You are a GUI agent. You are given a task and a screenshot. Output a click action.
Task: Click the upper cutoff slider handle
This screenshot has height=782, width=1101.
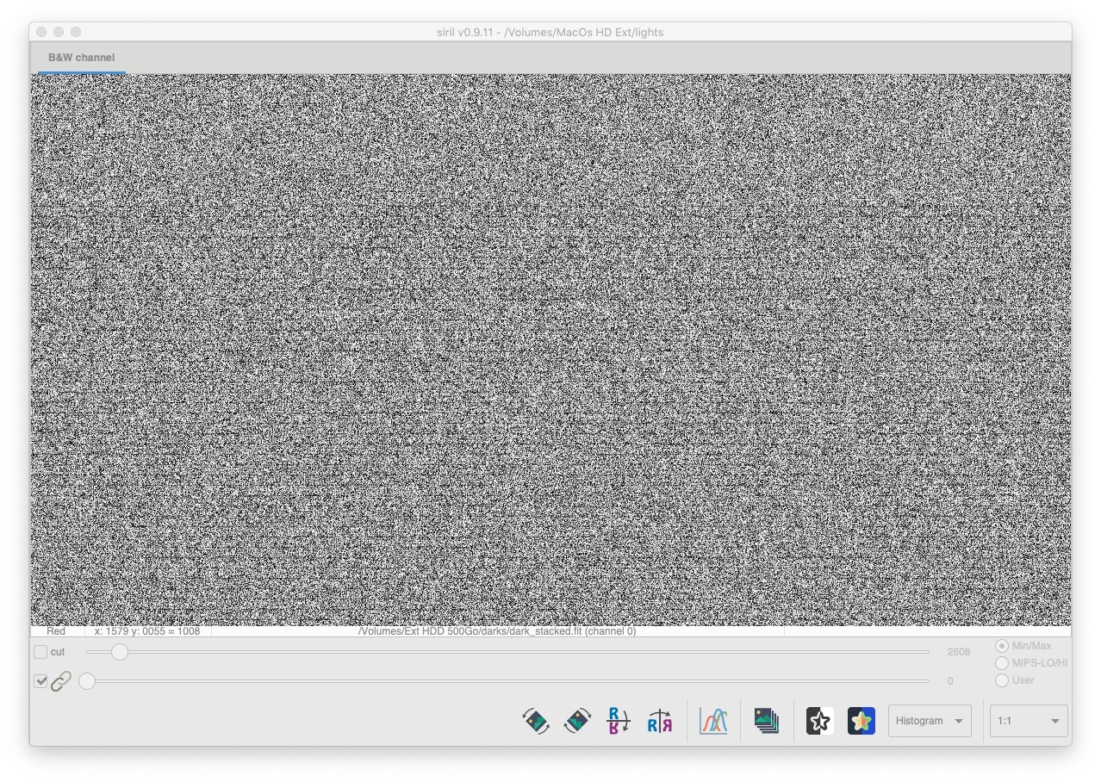click(120, 652)
